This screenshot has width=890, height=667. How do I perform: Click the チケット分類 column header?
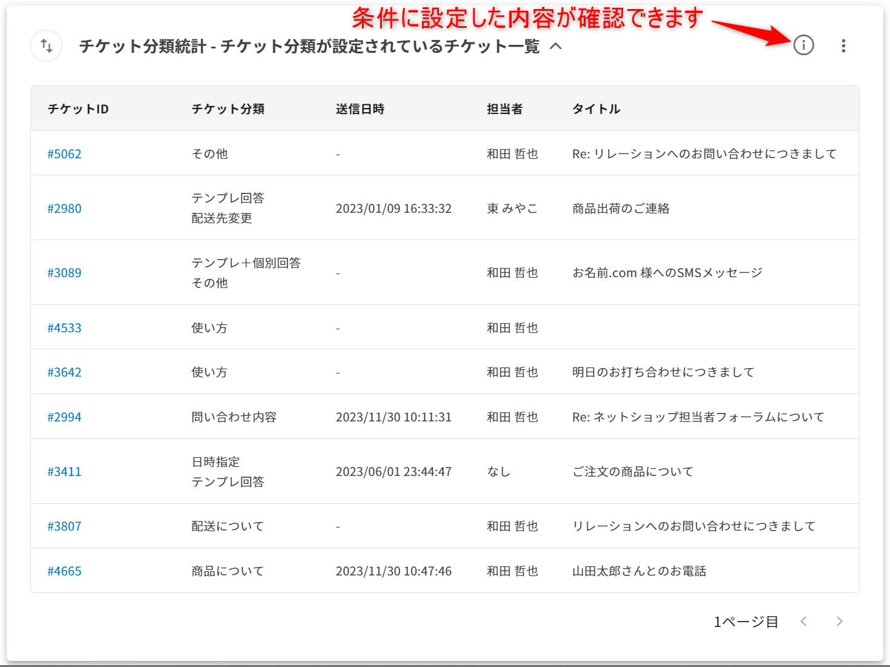pos(228,109)
